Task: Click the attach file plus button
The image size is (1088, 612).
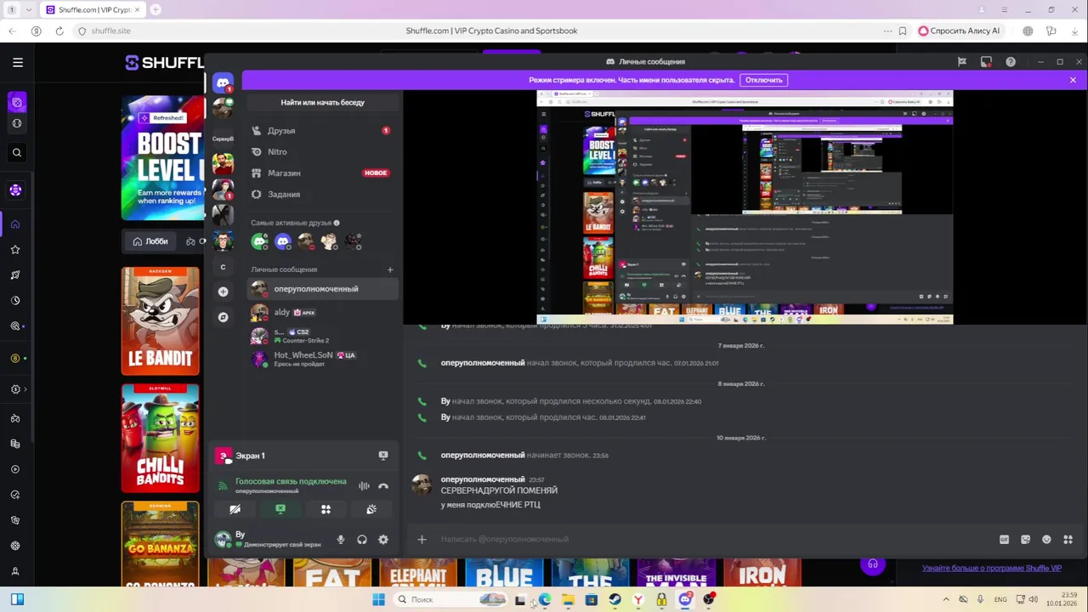Action: pos(422,539)
